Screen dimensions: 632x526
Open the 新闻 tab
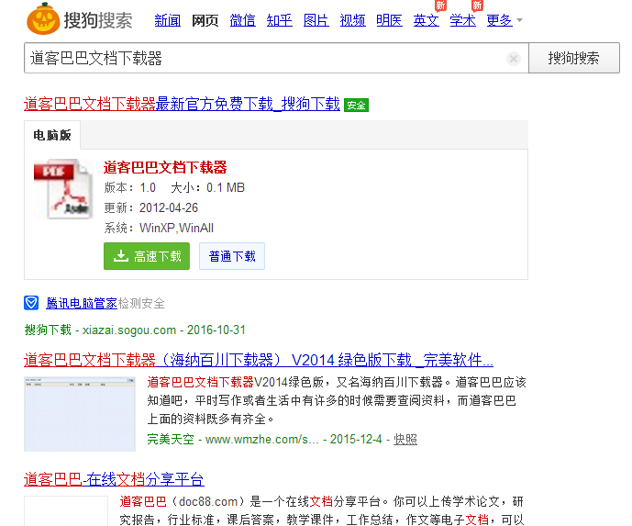point(167,20)
